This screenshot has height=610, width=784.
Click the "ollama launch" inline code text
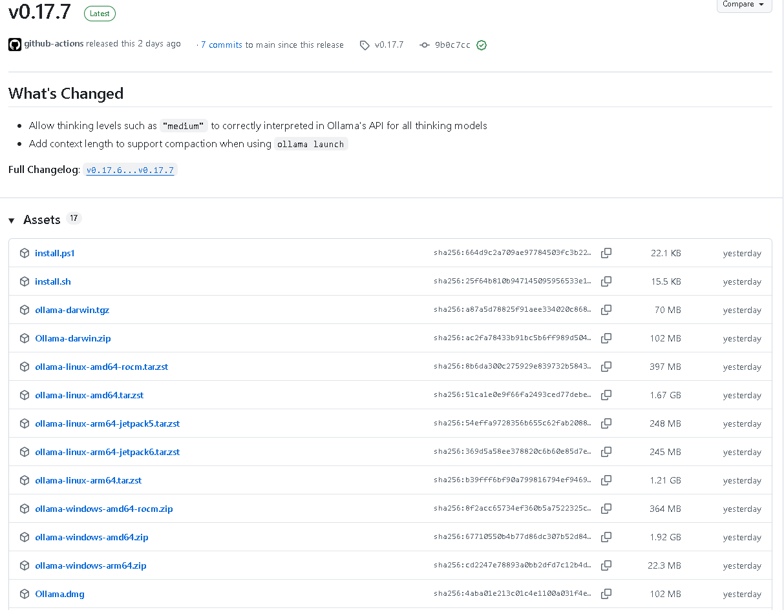click(x=311, y=144)
